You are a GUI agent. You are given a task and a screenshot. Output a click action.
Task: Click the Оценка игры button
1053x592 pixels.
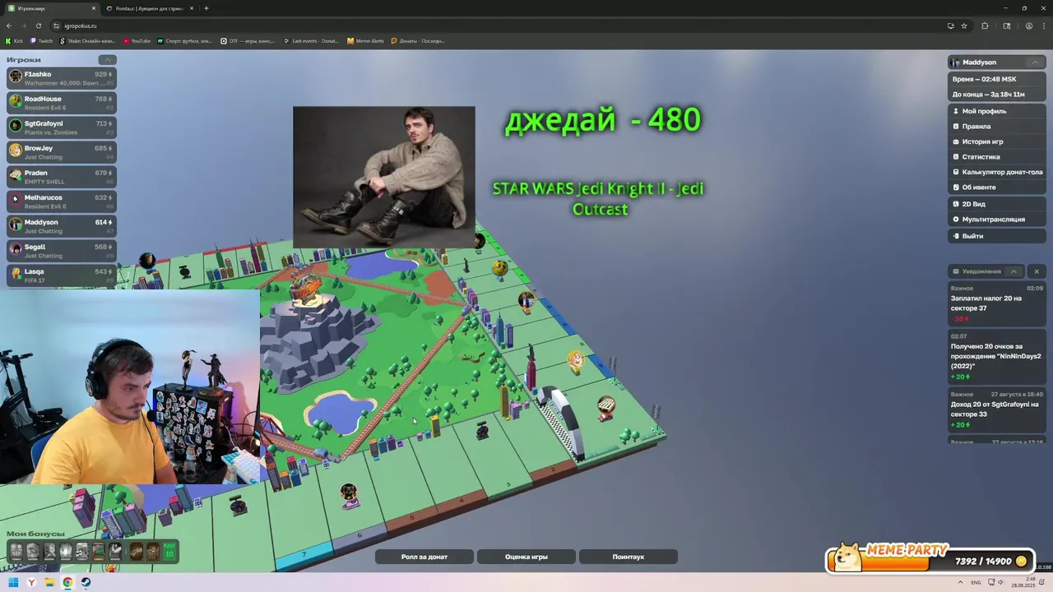tap(526, 557)
